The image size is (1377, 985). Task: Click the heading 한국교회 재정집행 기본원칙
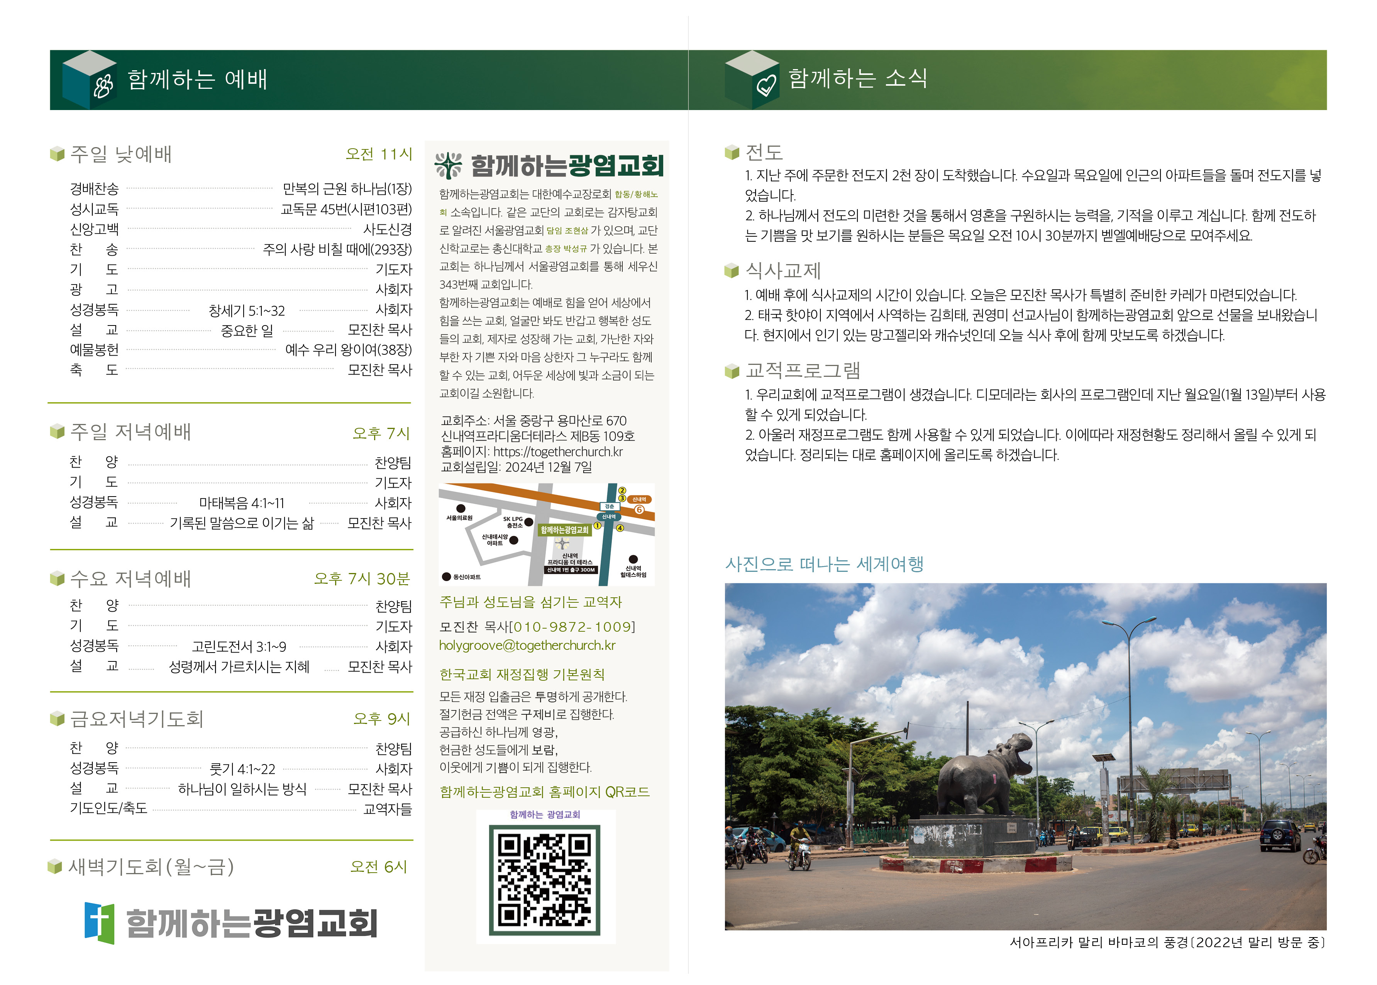pyautogui.click(x=522, y=674)
